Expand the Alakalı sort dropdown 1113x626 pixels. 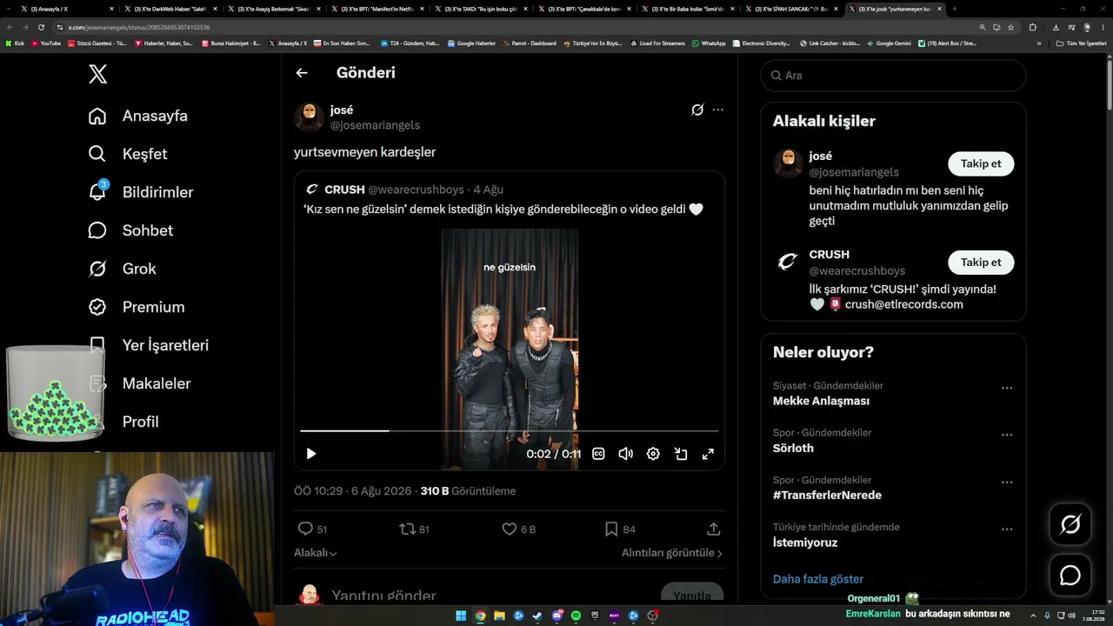[316, 553]
